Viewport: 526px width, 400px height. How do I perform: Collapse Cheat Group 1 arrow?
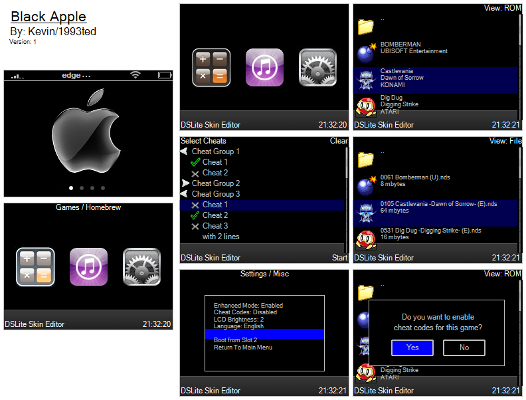click(x=184, y=151)
